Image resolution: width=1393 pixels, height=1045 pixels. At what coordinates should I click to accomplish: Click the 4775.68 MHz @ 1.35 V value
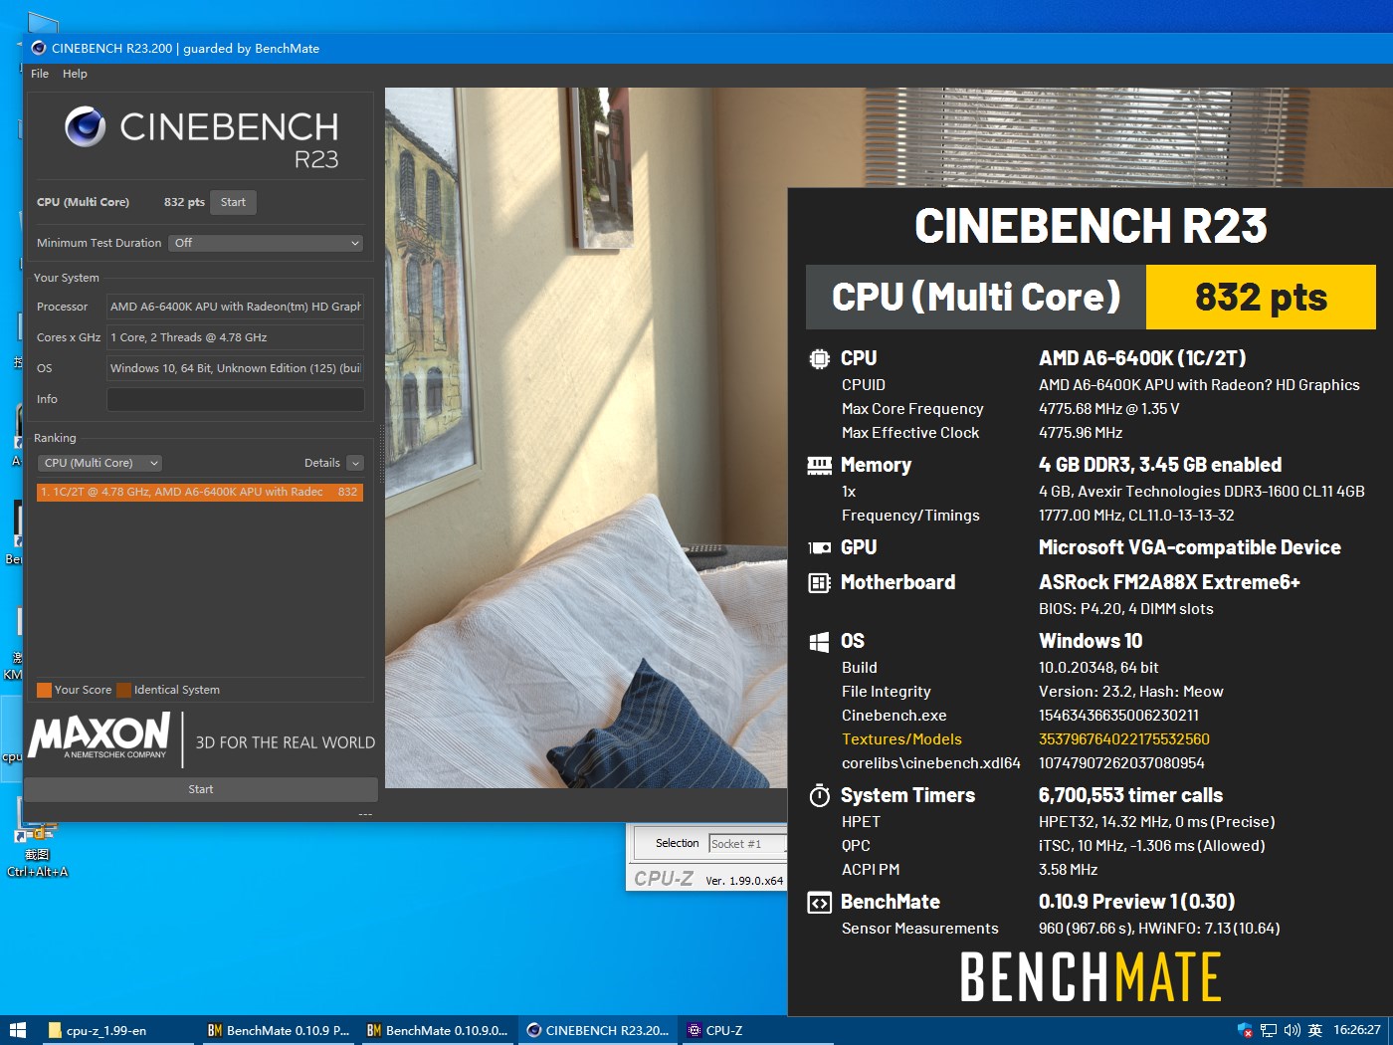tap(1108, 409)
